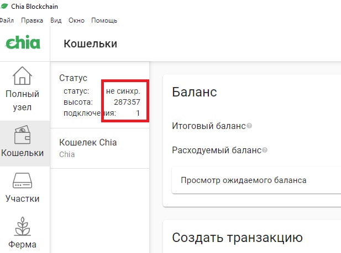Open the Окно menu
This screenshot has height=253, width=341.
[76, 20]
